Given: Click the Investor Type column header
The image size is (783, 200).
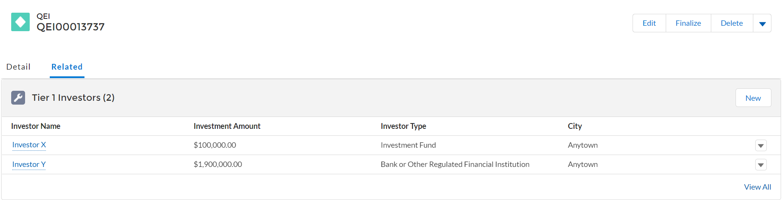Looking at the screenshot, I should (x=403, y=126).
